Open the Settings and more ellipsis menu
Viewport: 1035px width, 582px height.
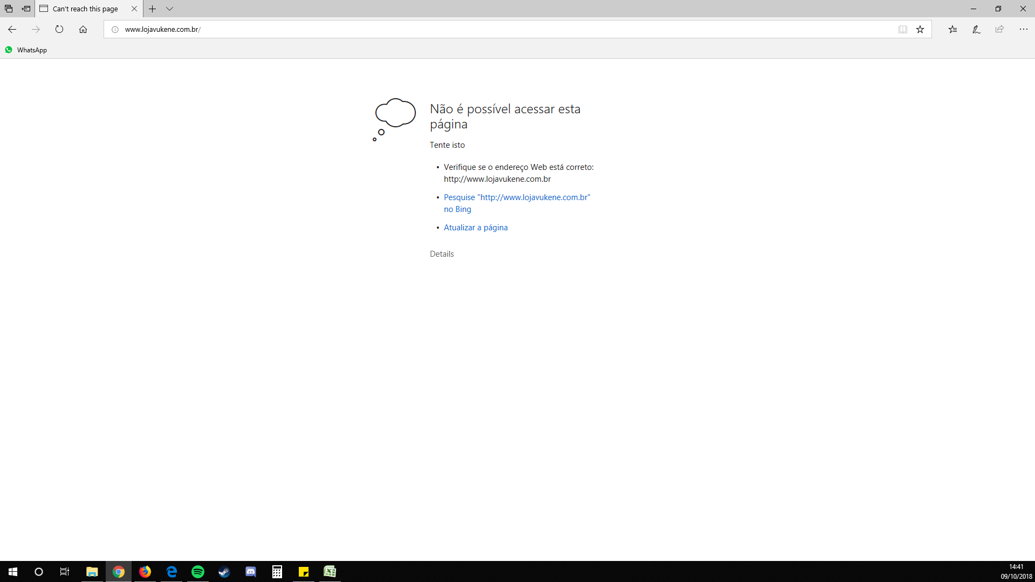1023,29
